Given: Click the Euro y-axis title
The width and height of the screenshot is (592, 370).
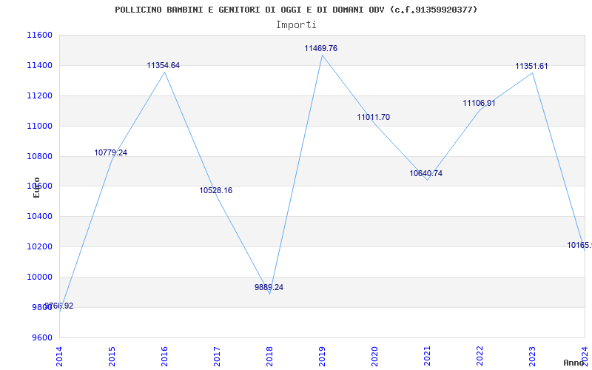Looking at the screenshot, I should pyautogui.click(x=36, y=187).
